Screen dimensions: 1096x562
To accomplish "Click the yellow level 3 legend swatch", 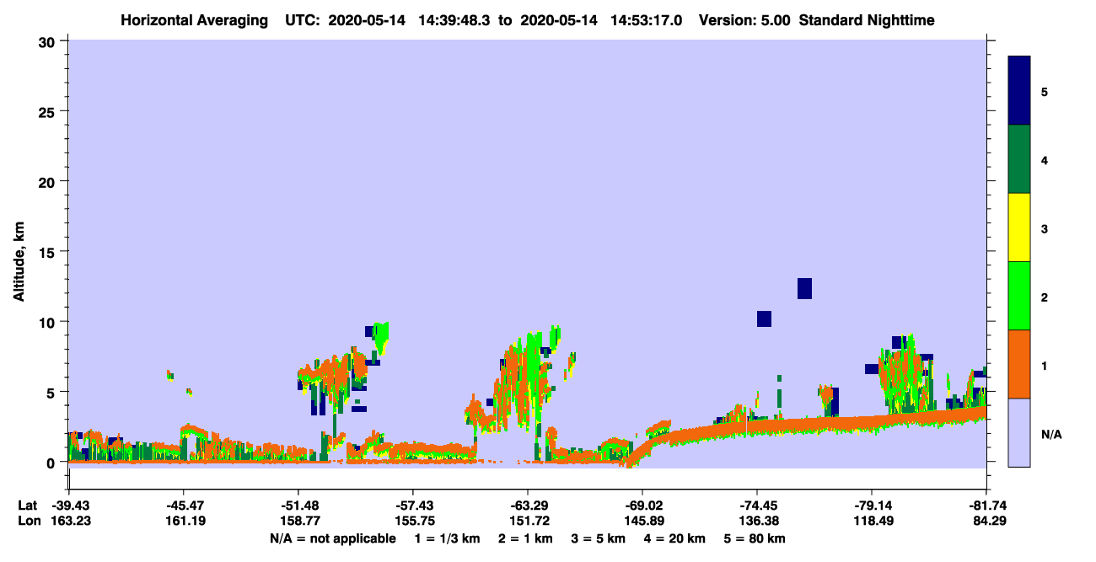I will pyautogui.click(x=1019, y=227).
